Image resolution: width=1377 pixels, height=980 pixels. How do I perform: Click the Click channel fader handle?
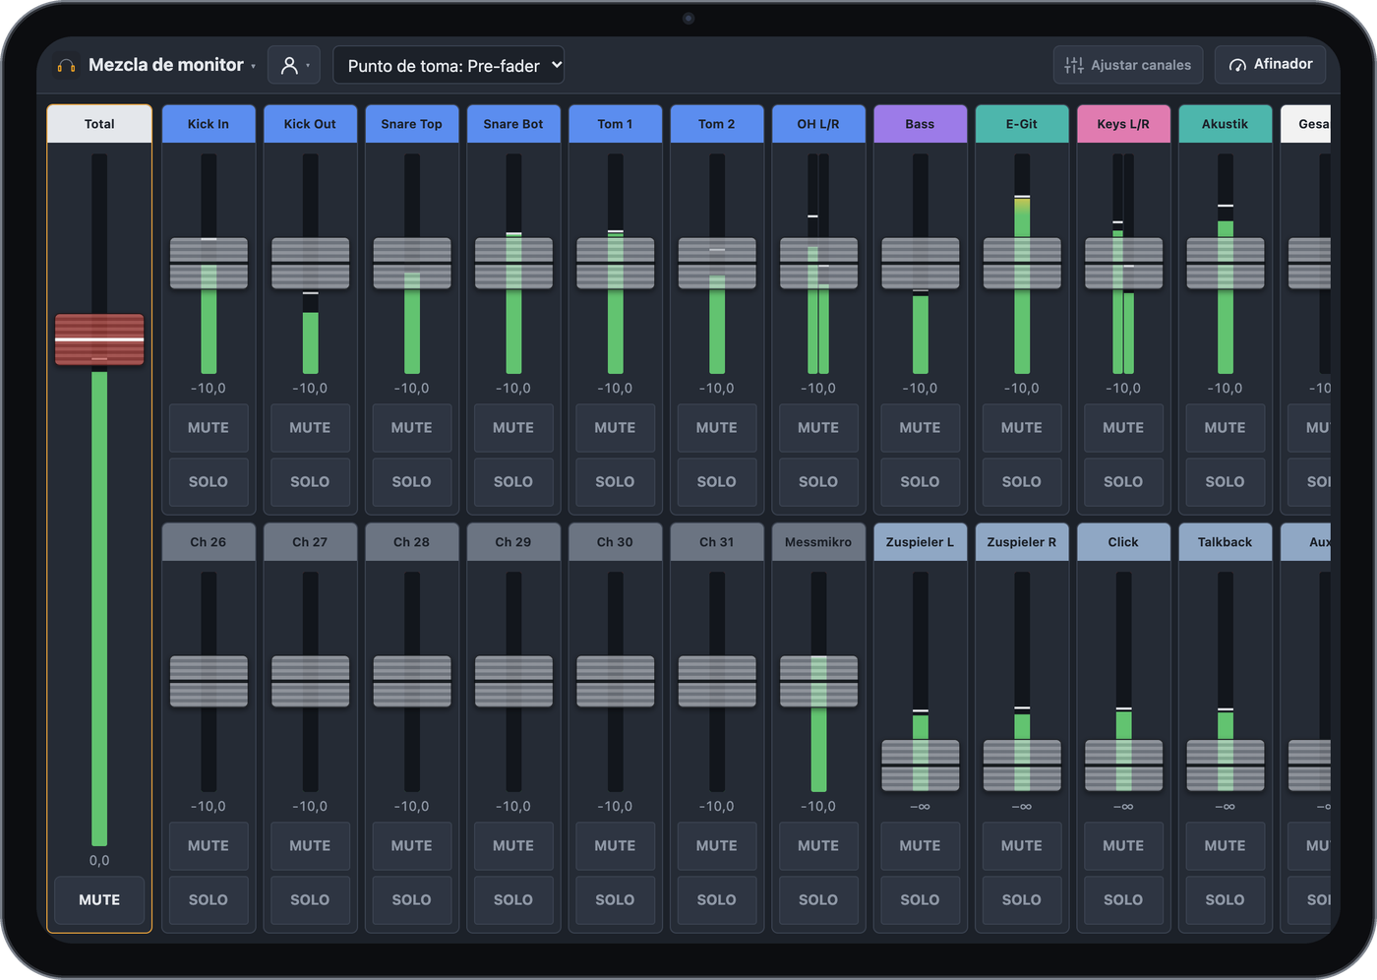pos(1123,766)
